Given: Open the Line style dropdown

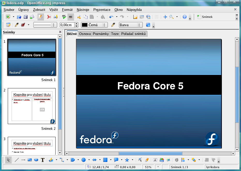Looking at the screenshot, I should pos(45,25).
